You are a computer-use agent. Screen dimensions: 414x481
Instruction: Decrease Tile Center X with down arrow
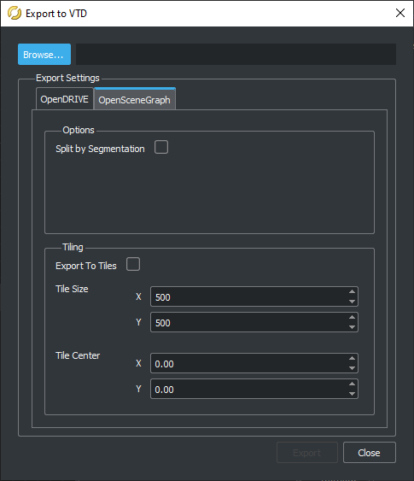pos(352,368)
